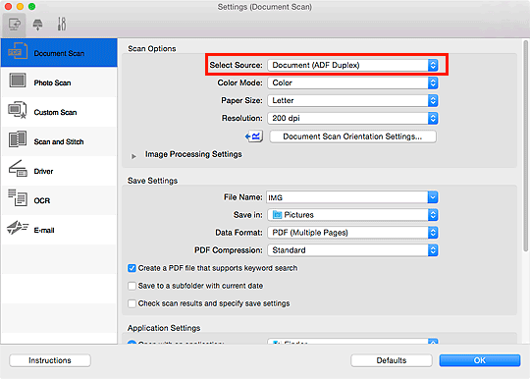The image size is (530, 379).
Task: Click the Defaults button
Action: (x=392, y=360)
